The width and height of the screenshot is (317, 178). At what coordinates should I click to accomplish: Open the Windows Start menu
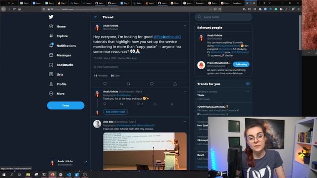[x=4, y=175]
